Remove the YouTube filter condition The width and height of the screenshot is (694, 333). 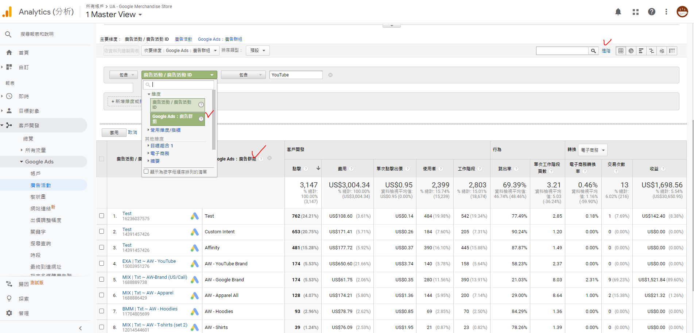330,75
